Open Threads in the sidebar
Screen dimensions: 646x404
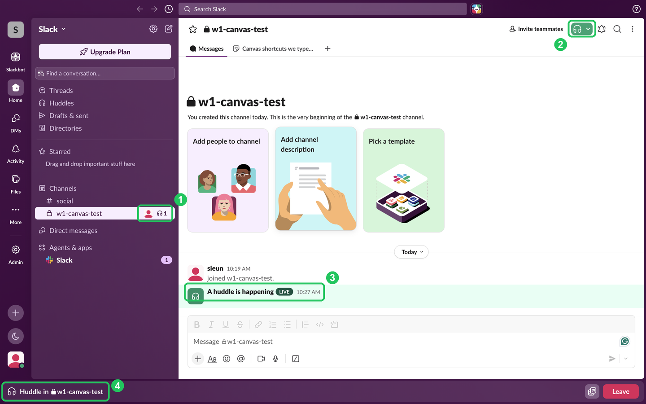click(105, 90)
